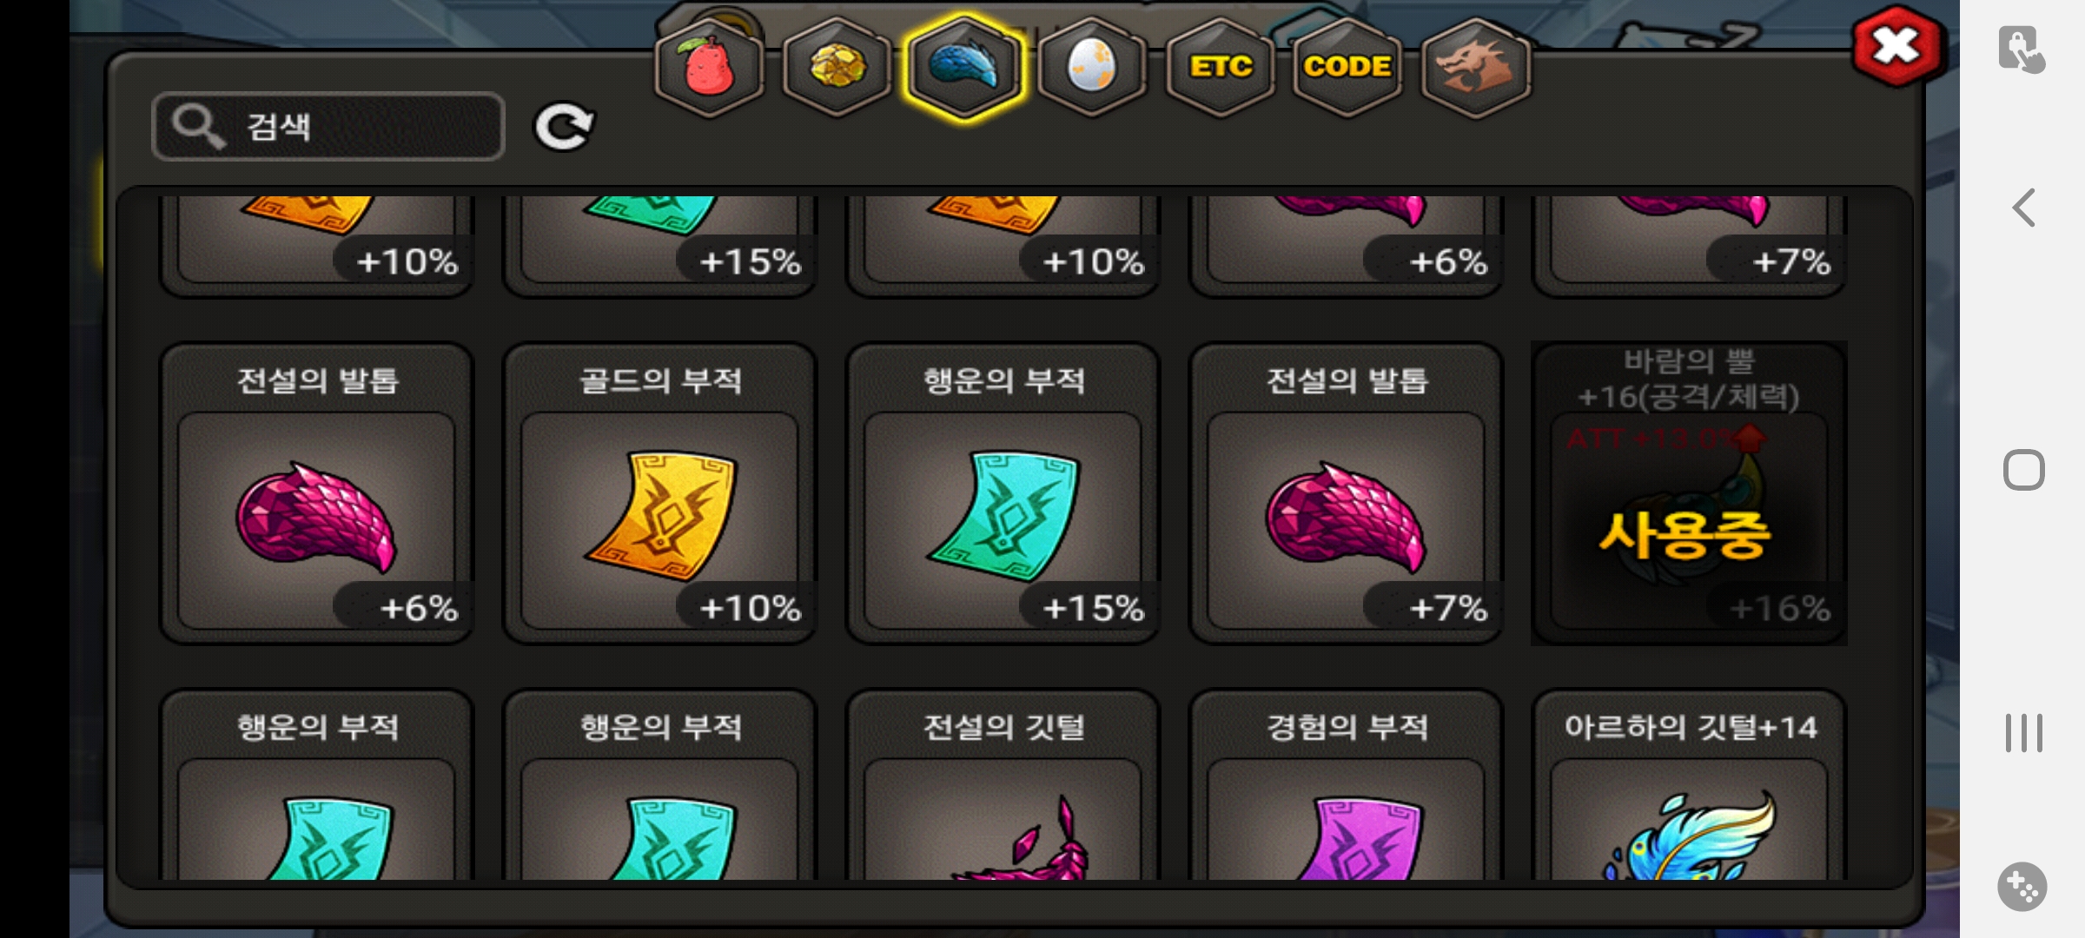The image size is (2085, 938).
Task: Select the blue scale equipment tab
Action: click(x=964, y=67)
